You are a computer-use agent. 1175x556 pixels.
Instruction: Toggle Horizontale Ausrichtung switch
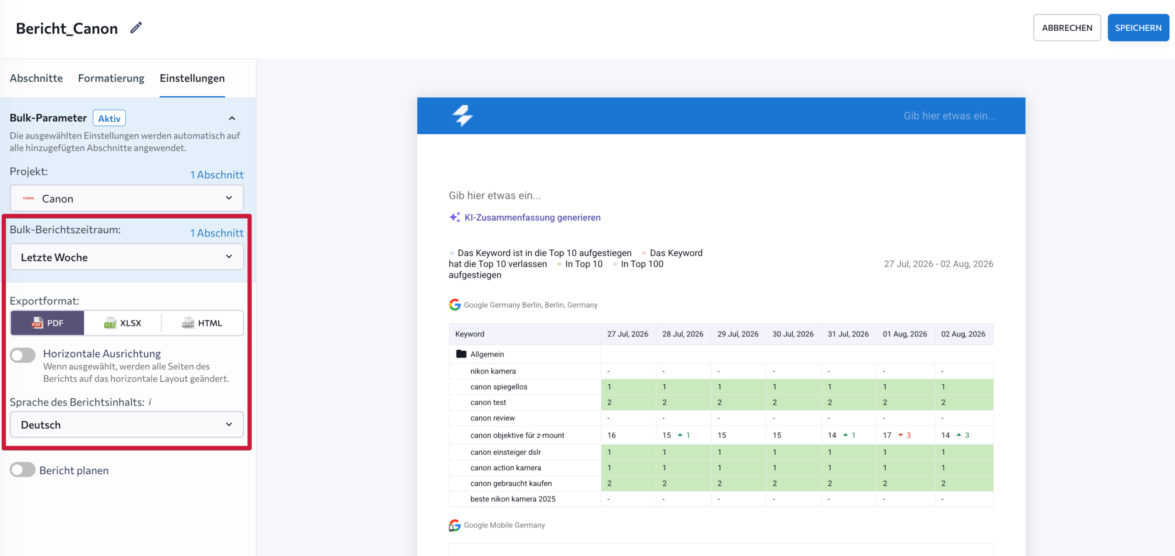[23, 355]
